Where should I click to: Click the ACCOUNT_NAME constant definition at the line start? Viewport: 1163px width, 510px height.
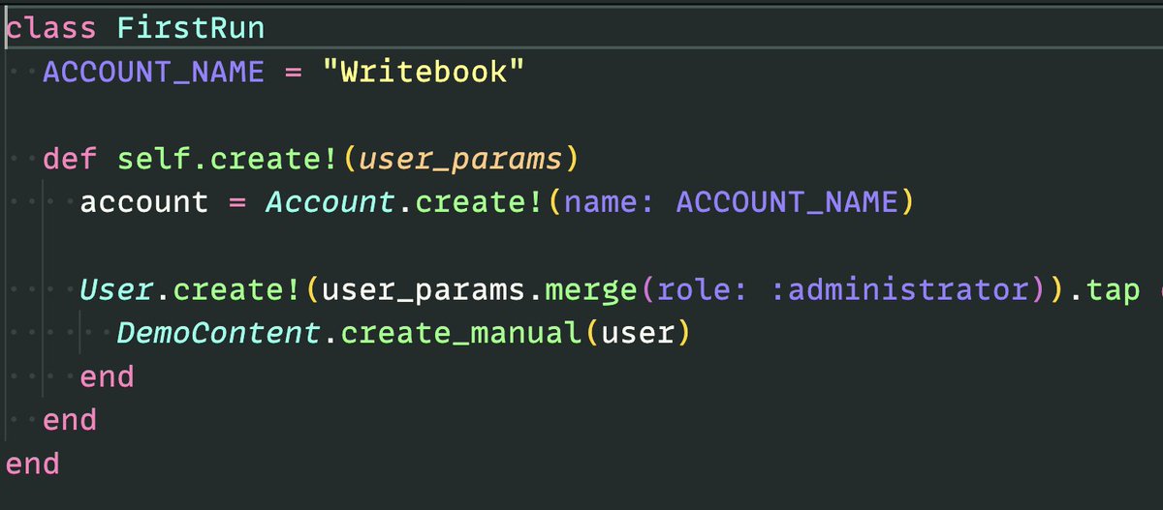(x=153, y=72)
